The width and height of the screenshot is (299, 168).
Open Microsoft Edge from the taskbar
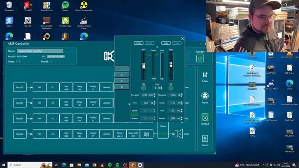click(x=64, y=165)
